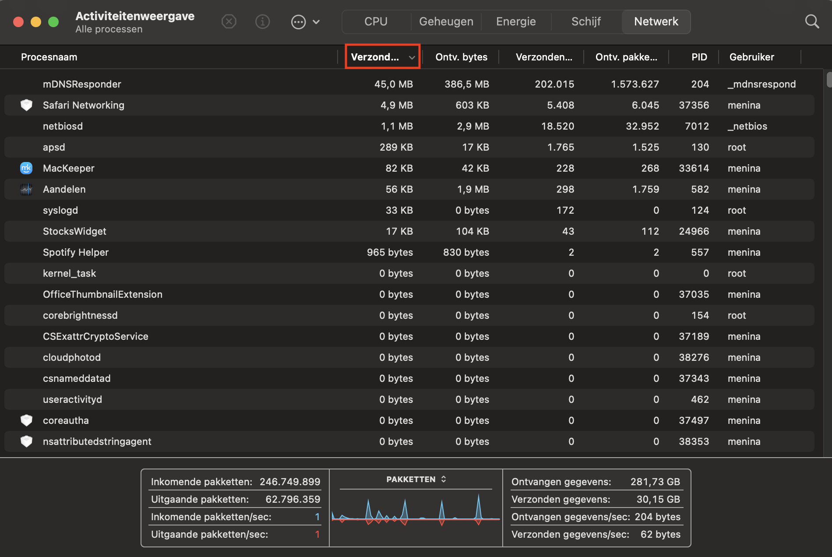Click the Safari Networking shield icon

(26, 105)
